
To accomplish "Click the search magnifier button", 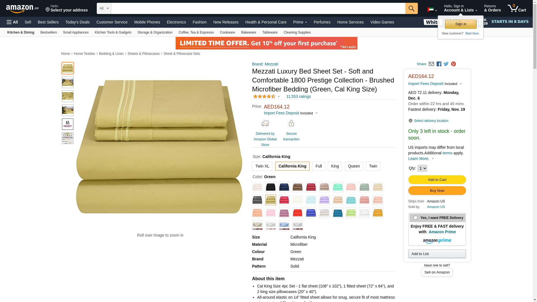I will coord(411,8).
